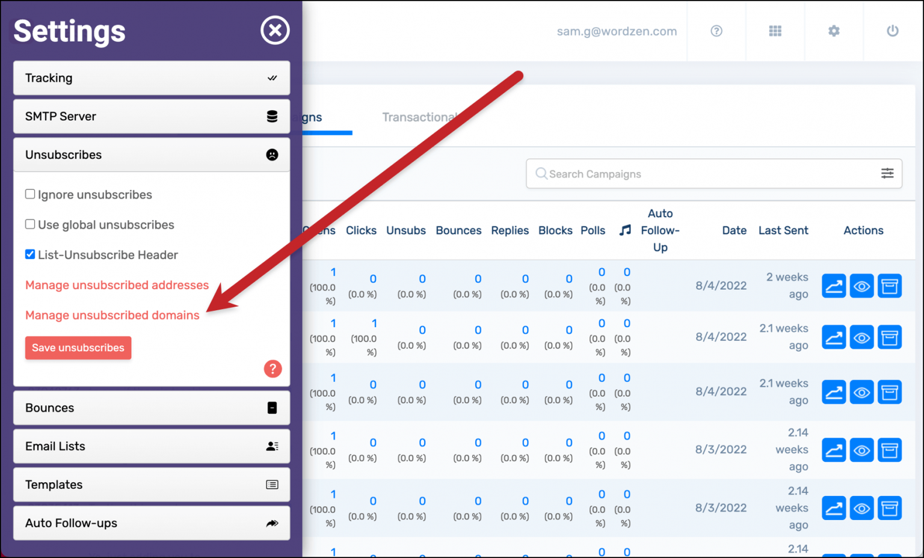Open the Email Lists contacts icon
The height and width of the screenshot is (558, 924).
[273, 446]
